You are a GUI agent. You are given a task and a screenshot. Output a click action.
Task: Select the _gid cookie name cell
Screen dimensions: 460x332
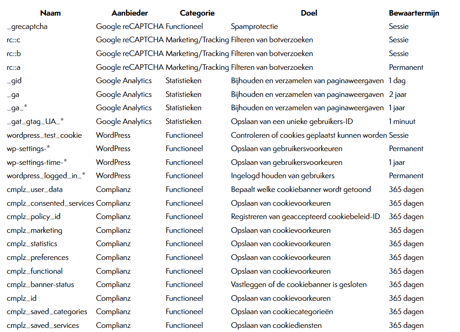[x=14, y=81]
